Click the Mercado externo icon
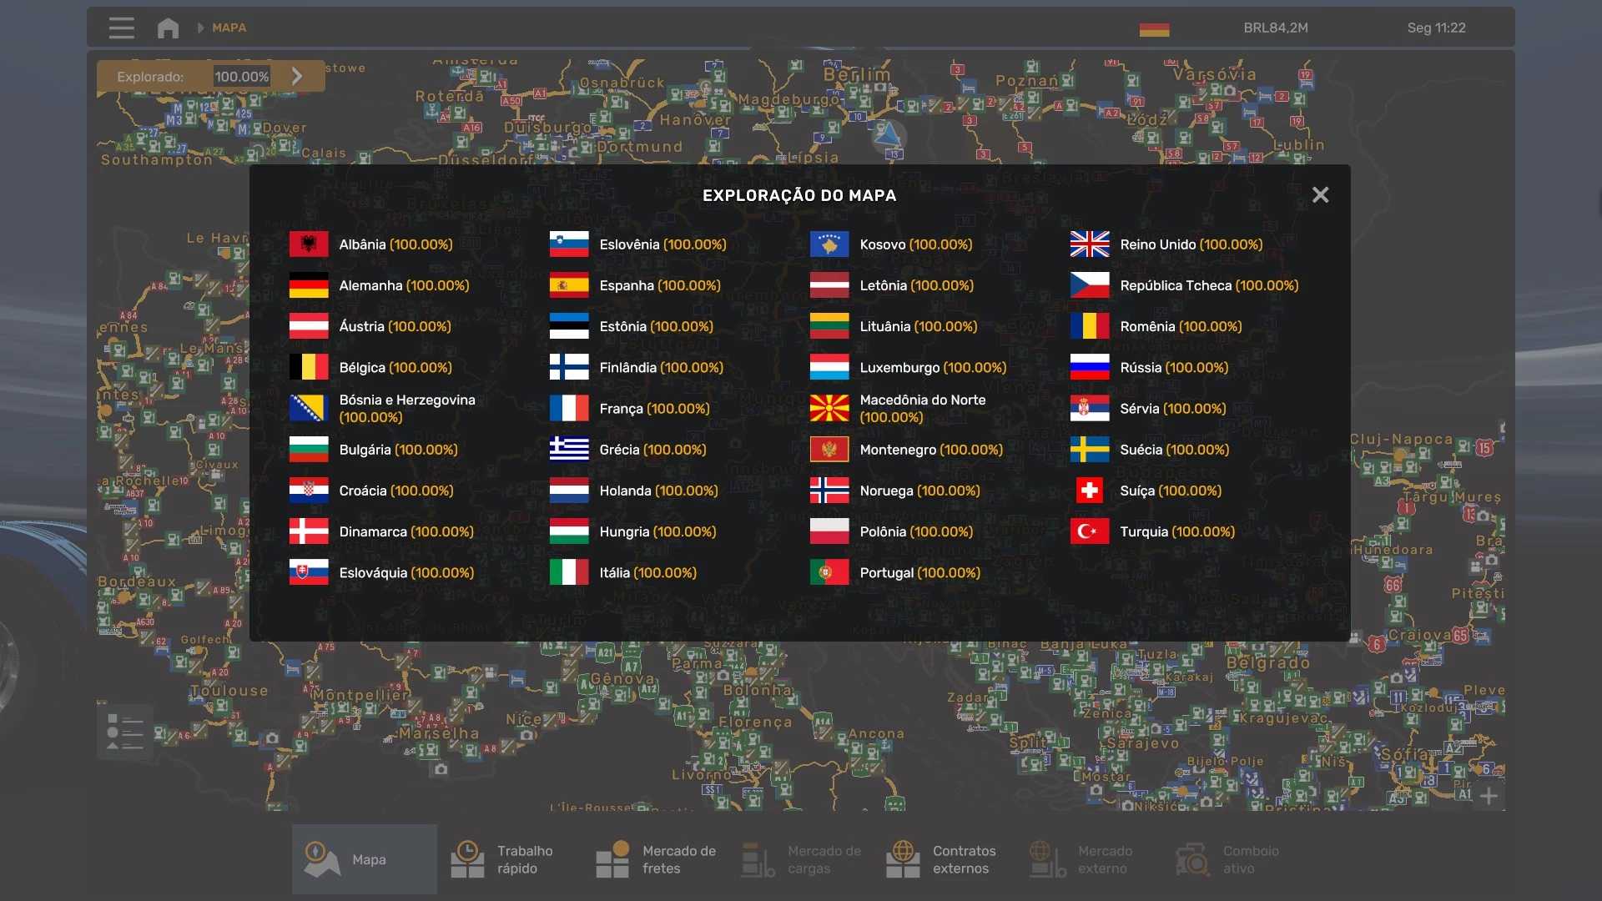The height and width of the screenshot is (901, 1602). [1047, 859]
